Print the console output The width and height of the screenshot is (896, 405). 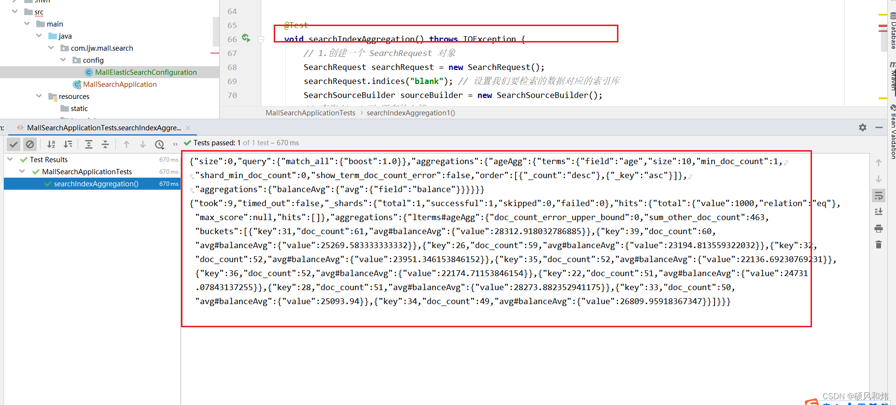click(x=879, y=228)
